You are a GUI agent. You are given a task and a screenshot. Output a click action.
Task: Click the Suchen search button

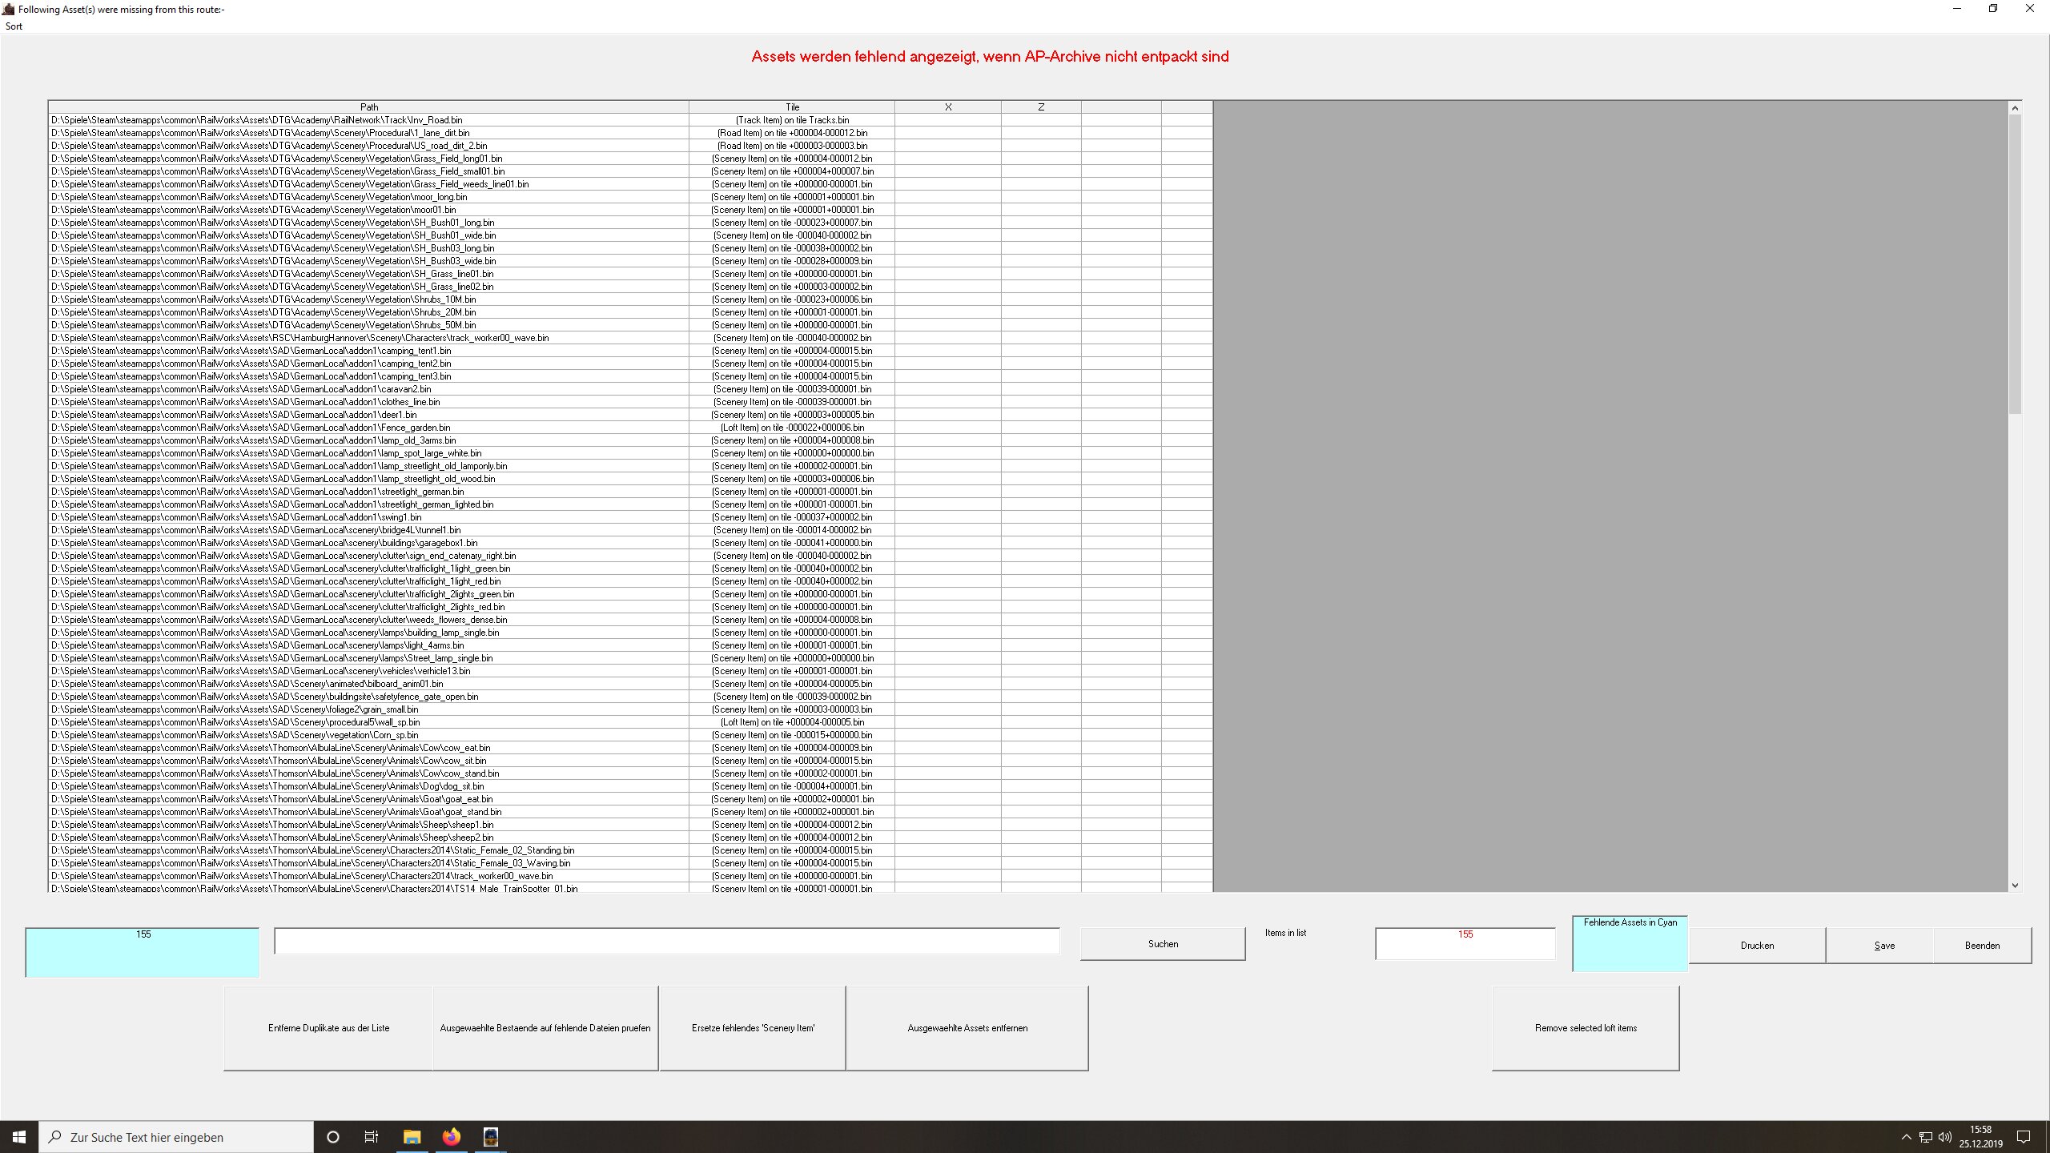[x=1163, y=944]
